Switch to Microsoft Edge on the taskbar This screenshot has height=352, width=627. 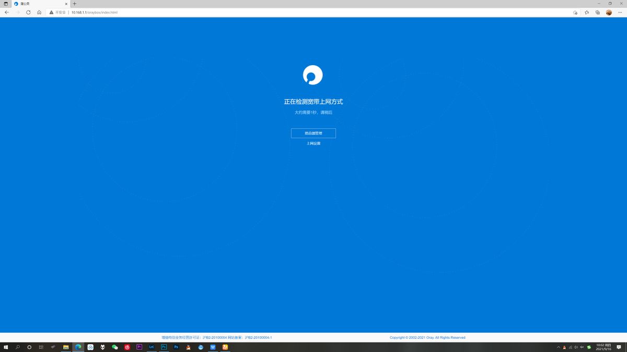[78, 347]
